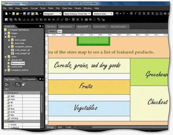Click the Show Set Properties on Top icon
The height and width of the screenshot is (135, 173).
click(18, 84)
